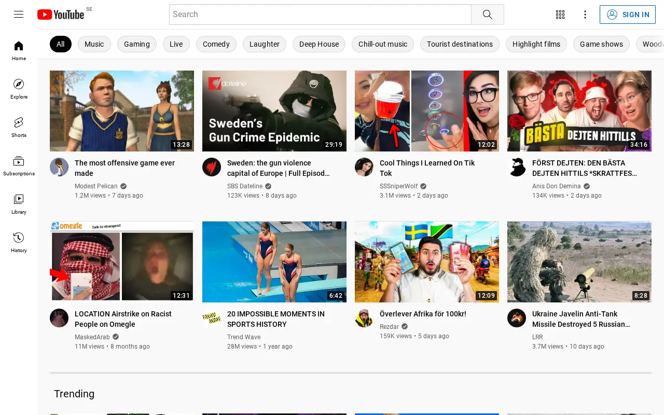Image resolution: width=664 pixels, height=415 pixels.
Task: Open SBS Dateline channel avatar
Action: point(212,167)
